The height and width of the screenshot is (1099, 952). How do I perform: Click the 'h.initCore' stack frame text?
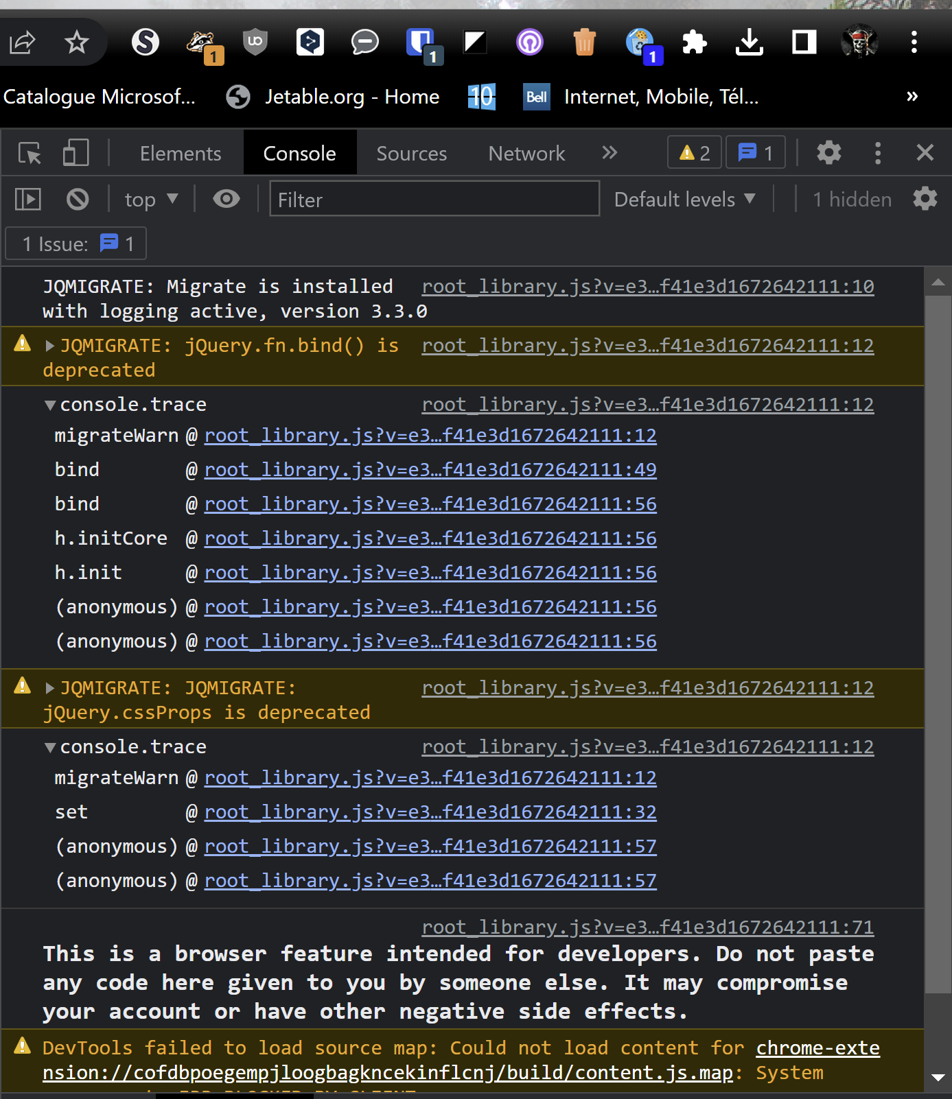pos(111,539)
